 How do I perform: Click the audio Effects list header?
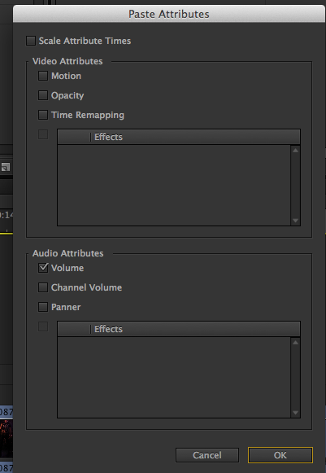pos(179,329)
